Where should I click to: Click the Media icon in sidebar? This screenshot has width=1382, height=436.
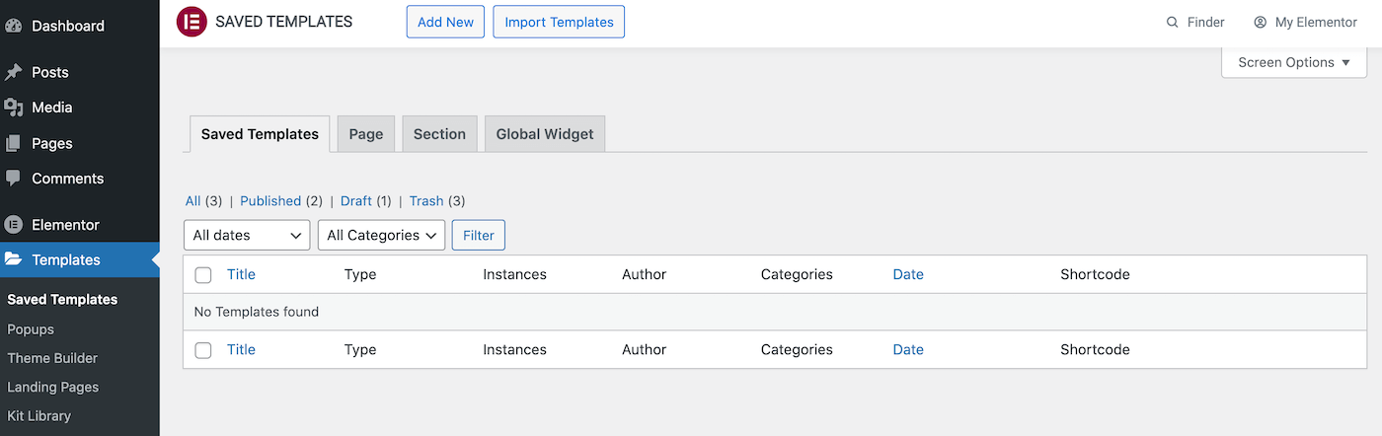(14, 108)
